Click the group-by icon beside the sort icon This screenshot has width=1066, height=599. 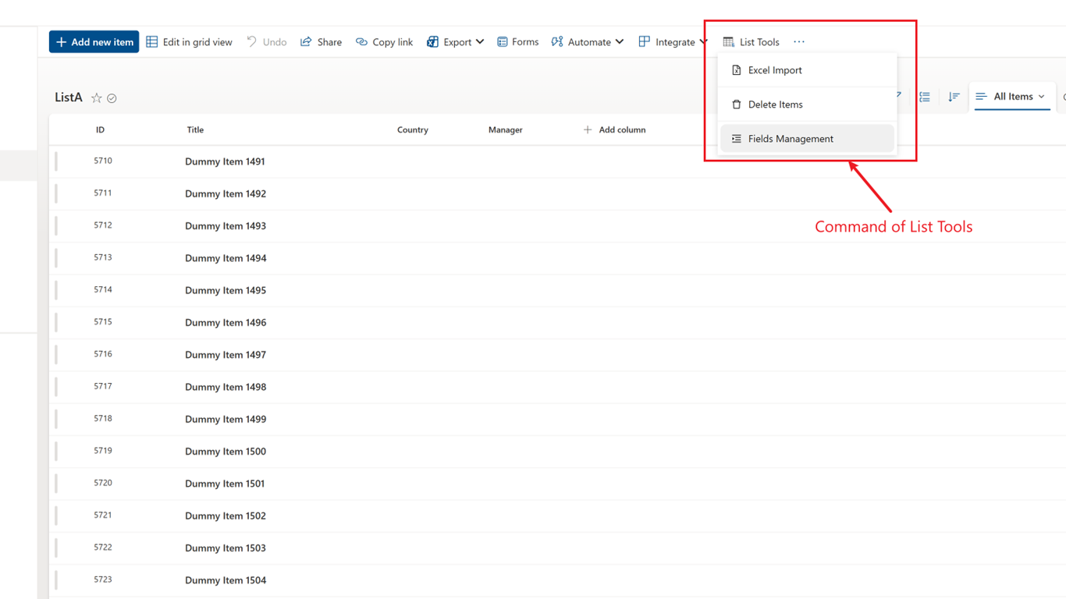pos(925,97)
